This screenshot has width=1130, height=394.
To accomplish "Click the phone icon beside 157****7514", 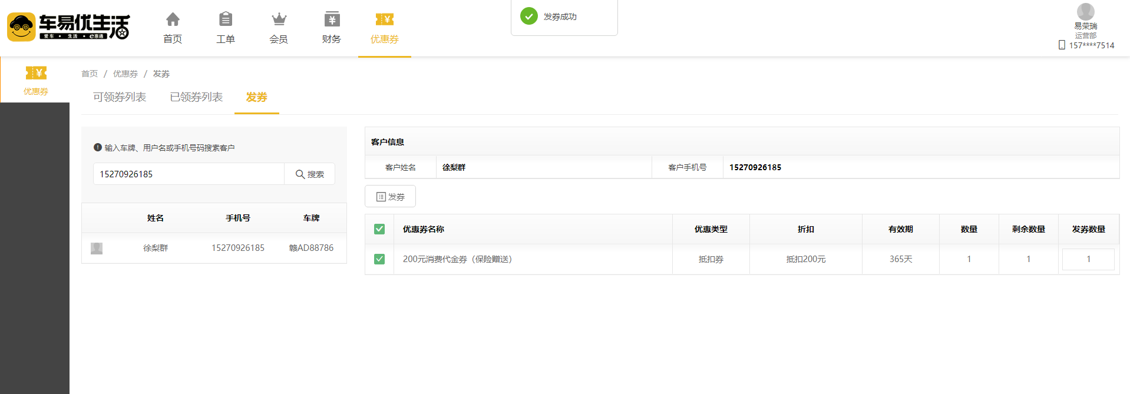I will point(1062,45).
